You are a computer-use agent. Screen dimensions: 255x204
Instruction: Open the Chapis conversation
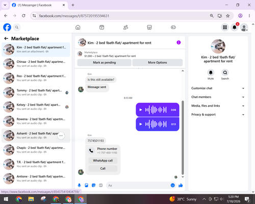click(36, 150)
